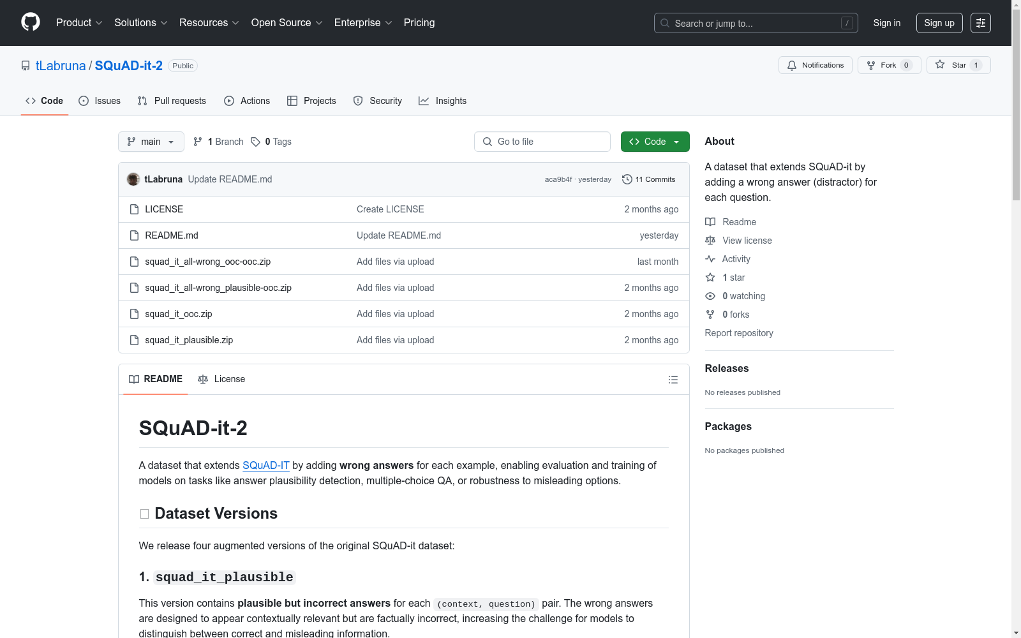Click the fork icon in Fork button
This screenshot has height=638, width=1021.
871,65
